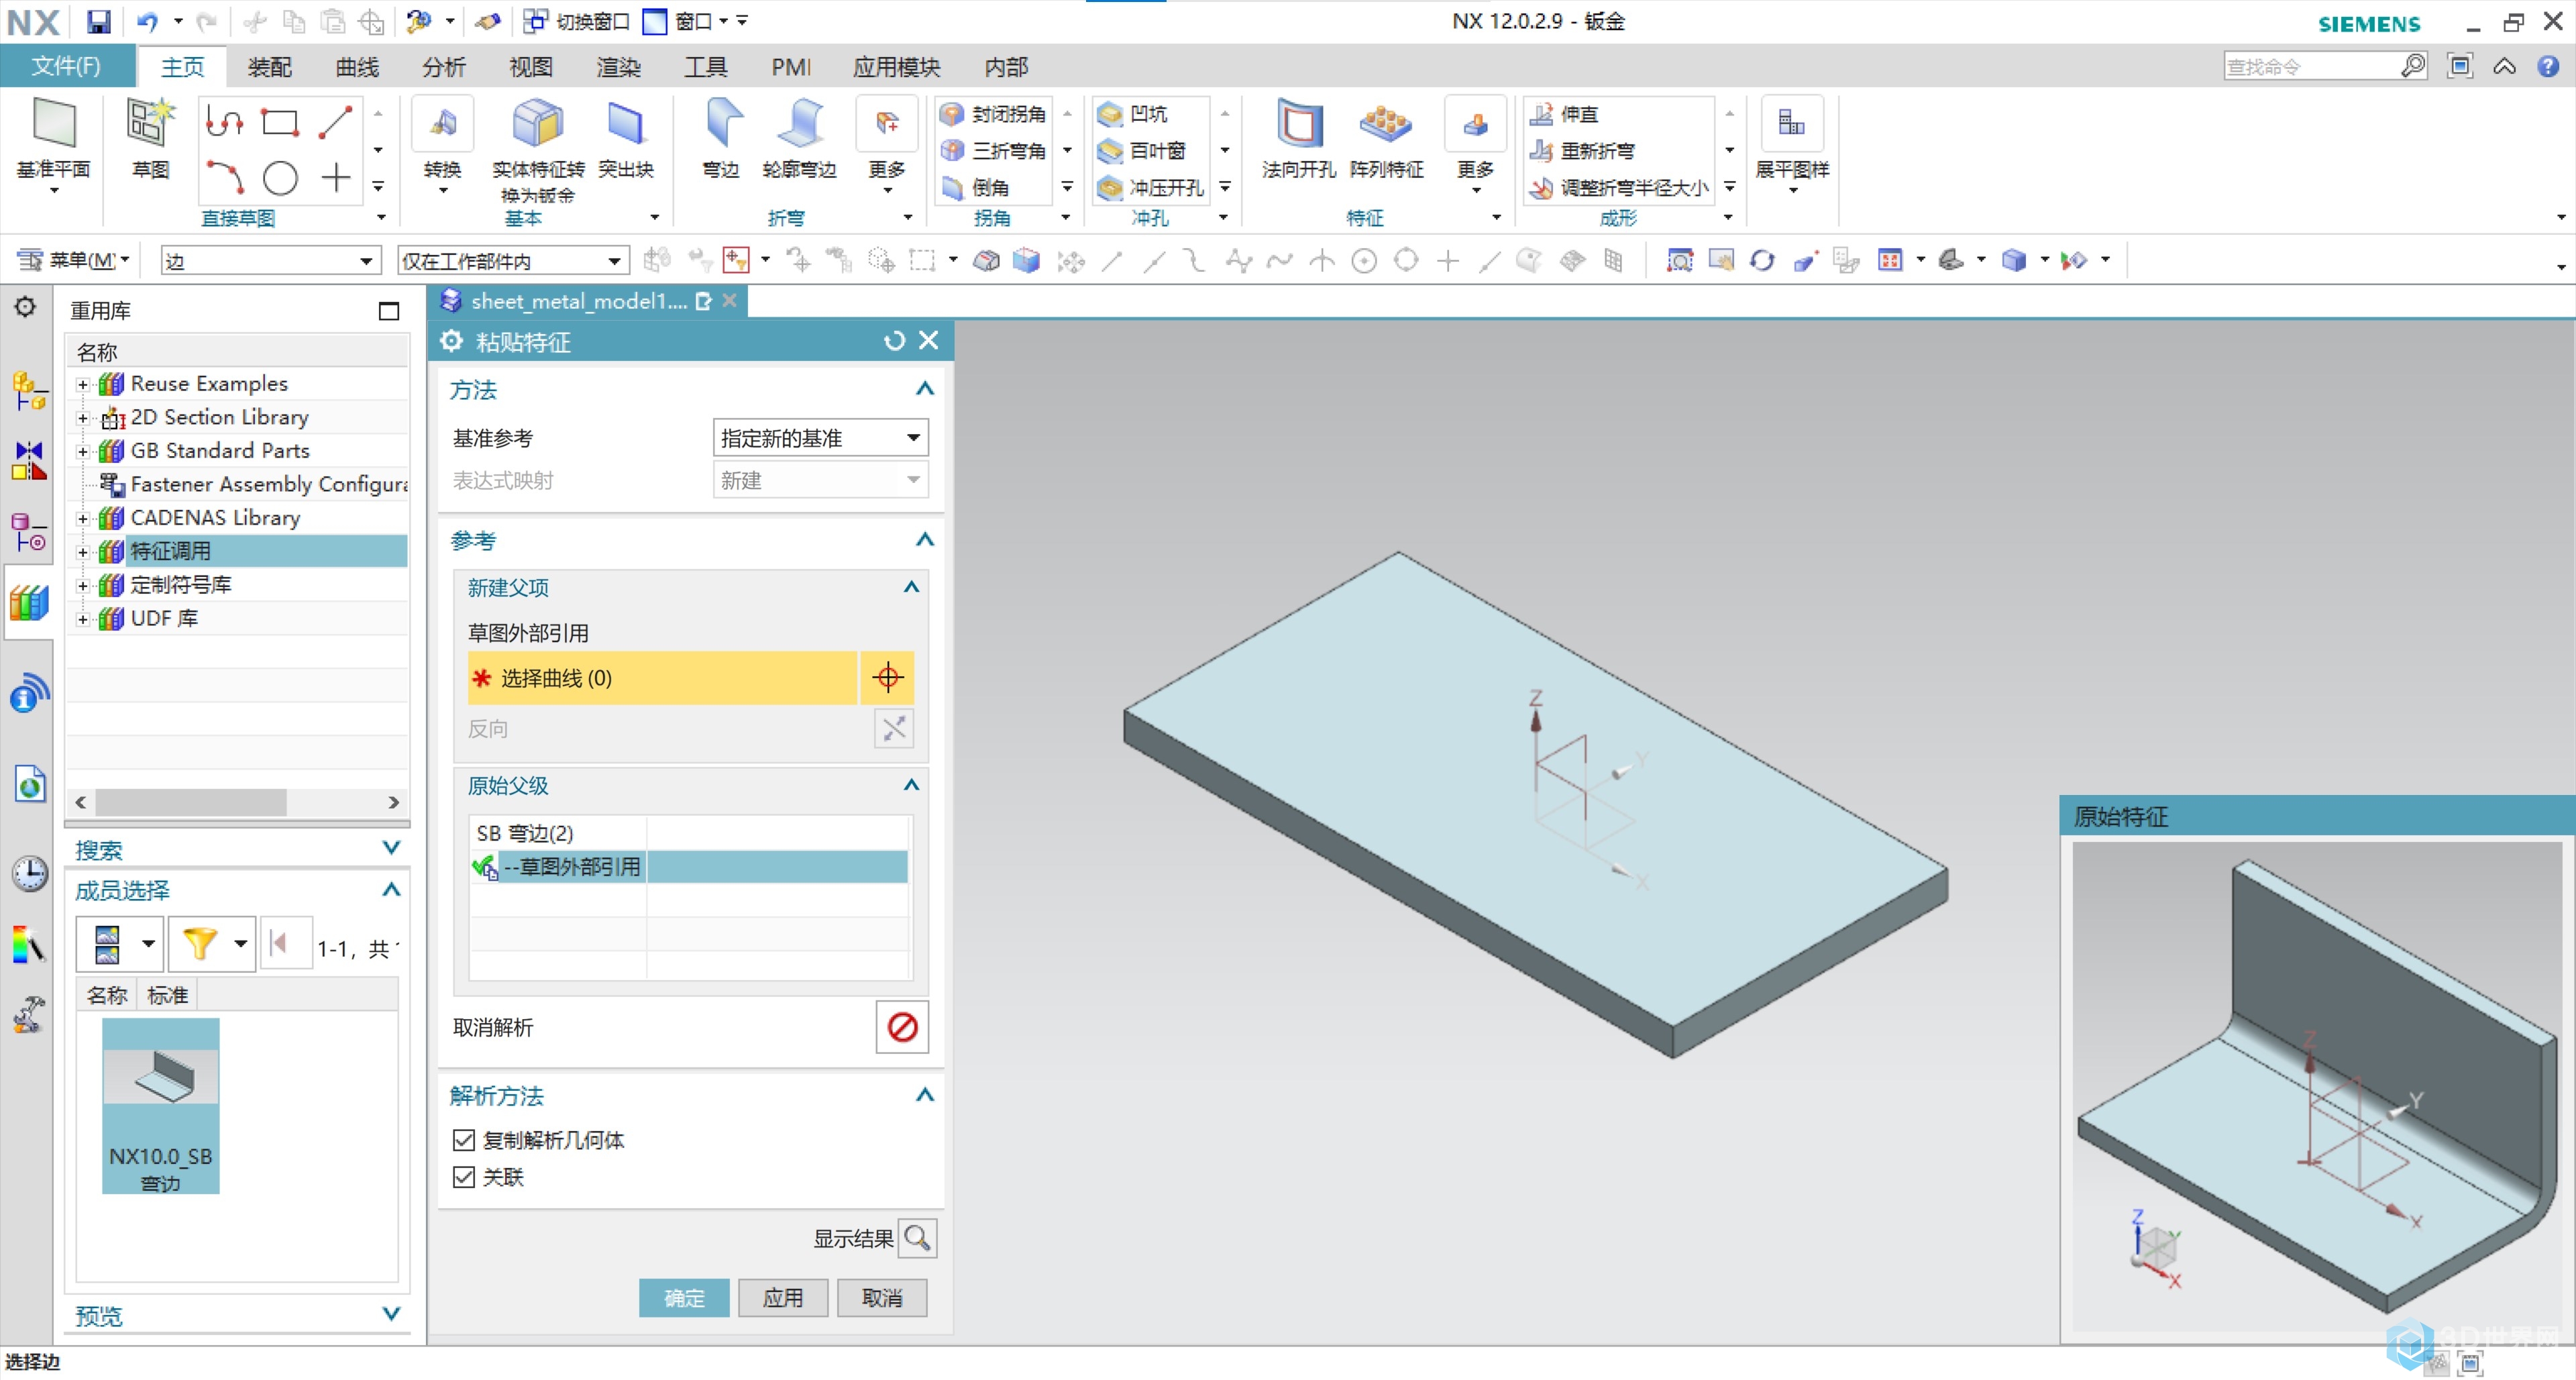Click the save icon in title bar

(98, 21)
